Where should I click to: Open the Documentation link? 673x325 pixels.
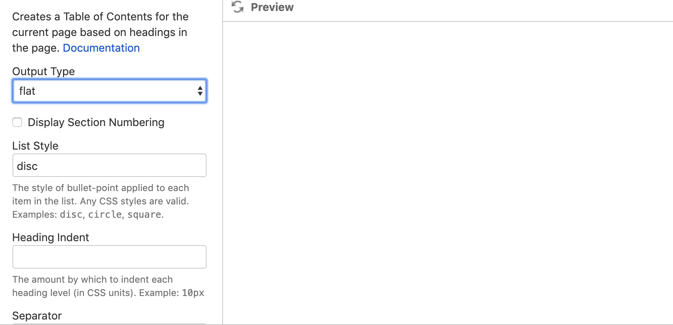click(x=101, y=48)
